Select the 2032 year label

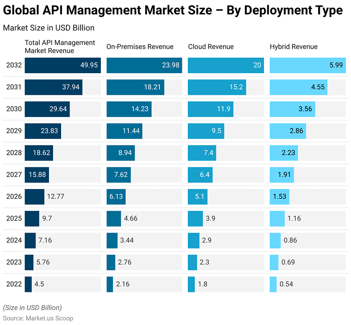click(x=14, y=65)
